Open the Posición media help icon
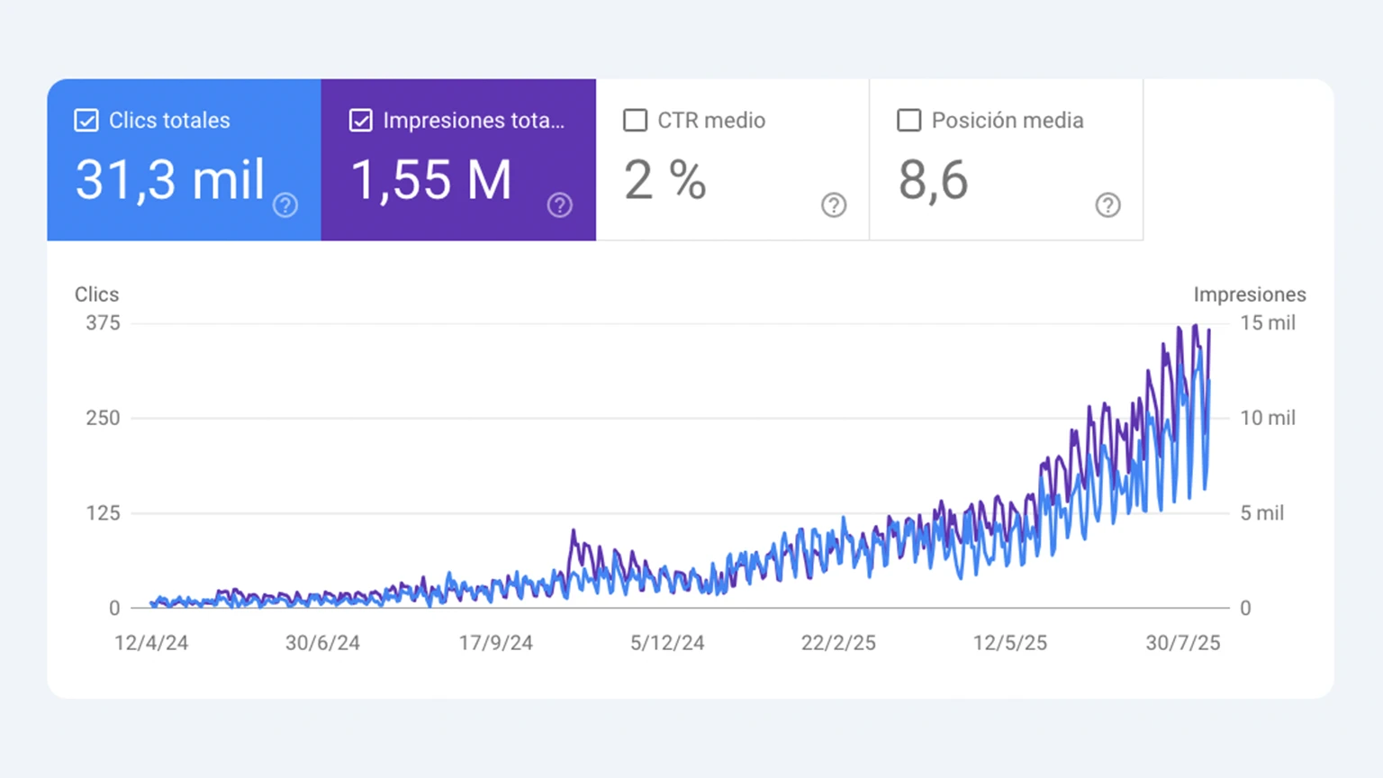Viewport: 1383px width, 778px height. (x=1107, y=205)
